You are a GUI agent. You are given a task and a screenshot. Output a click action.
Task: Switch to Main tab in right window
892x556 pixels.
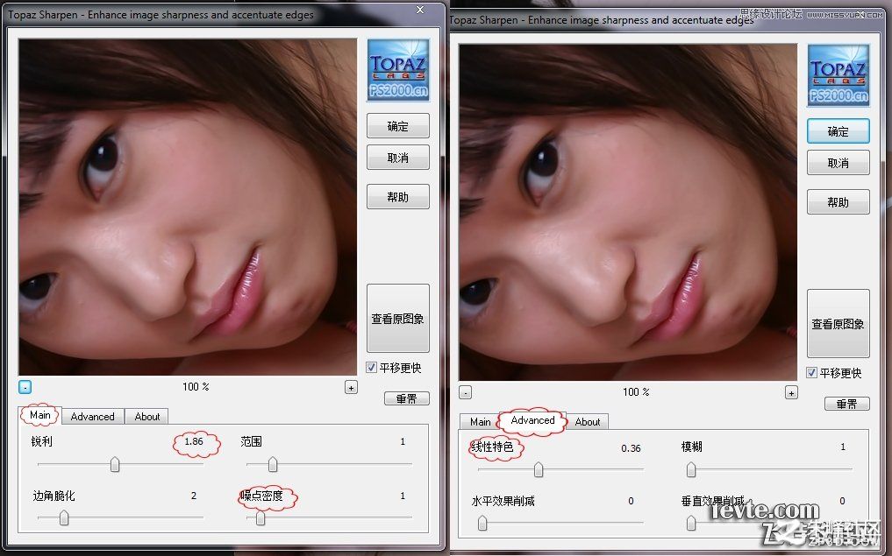(x=480, y=421)
